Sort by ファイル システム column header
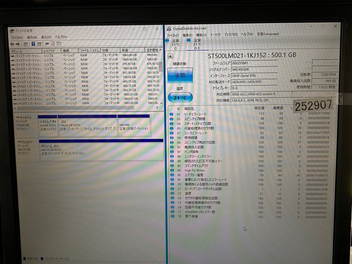 coord(90,50)
